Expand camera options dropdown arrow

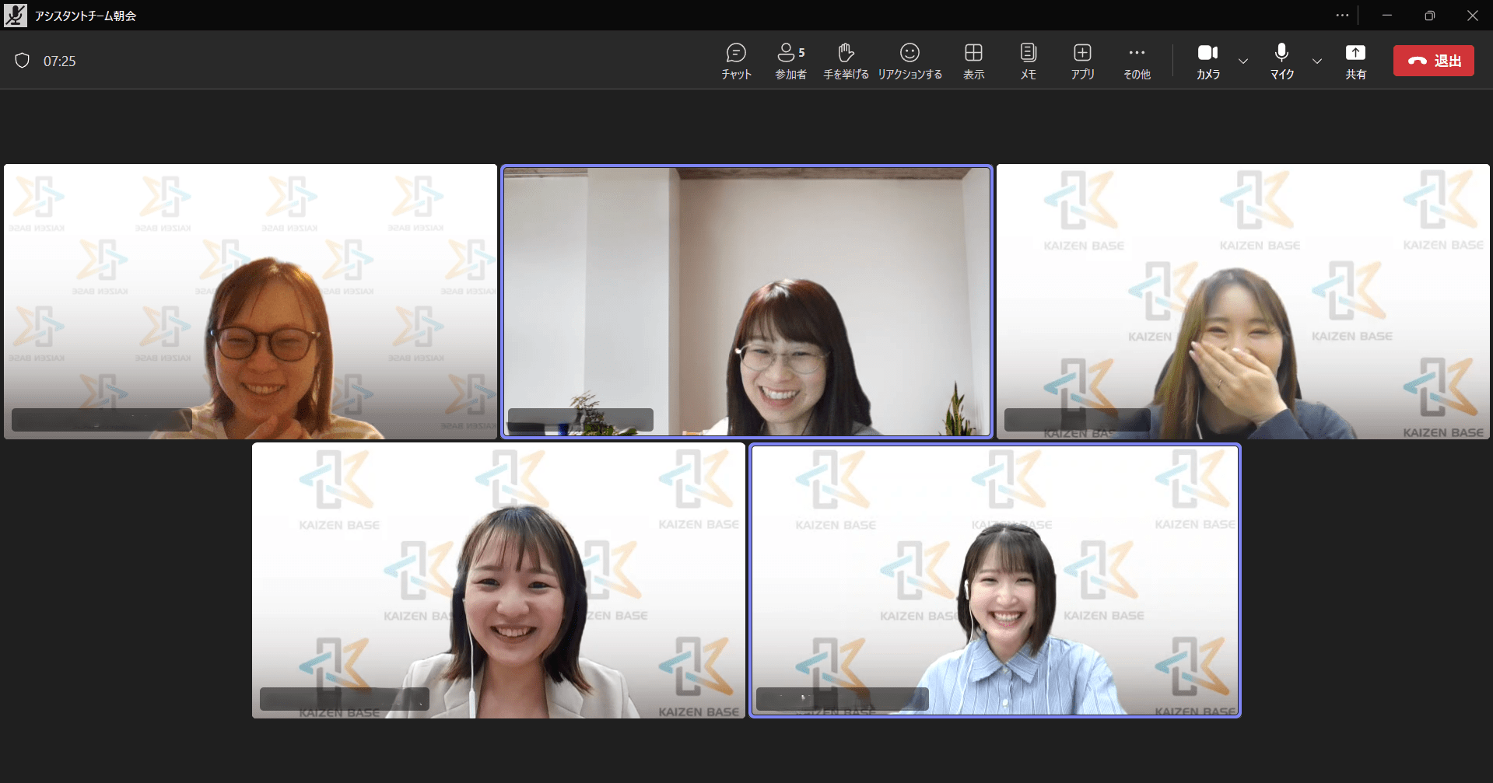1243,61
